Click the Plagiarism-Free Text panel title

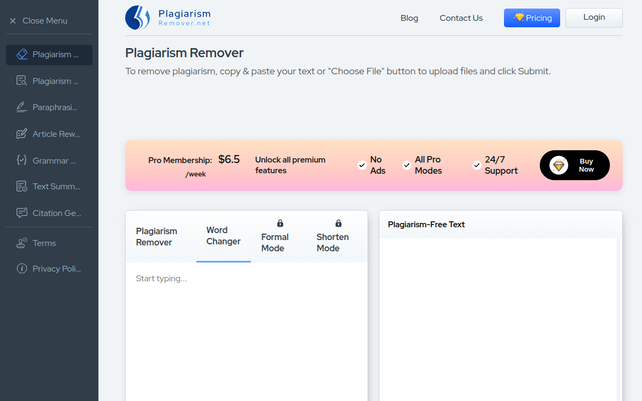[x=426, y=225]
